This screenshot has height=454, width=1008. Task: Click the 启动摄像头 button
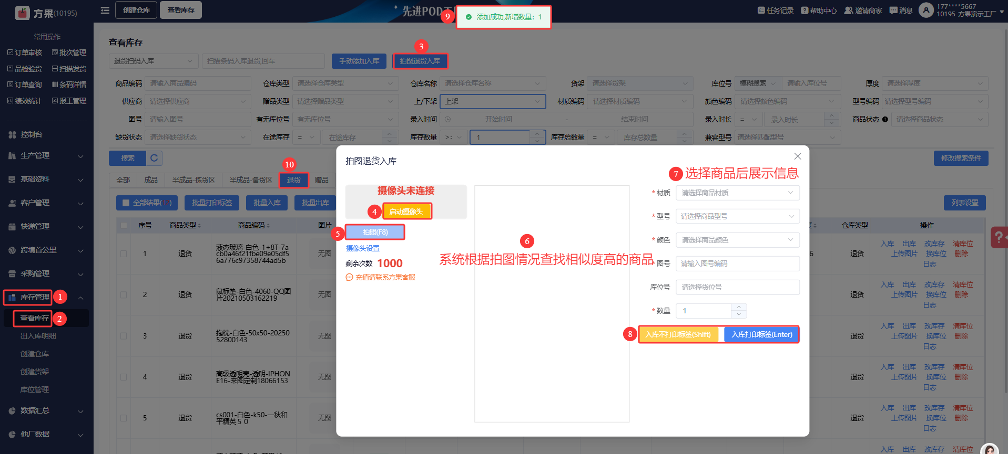pyautogui.click(x=406, y=212)
